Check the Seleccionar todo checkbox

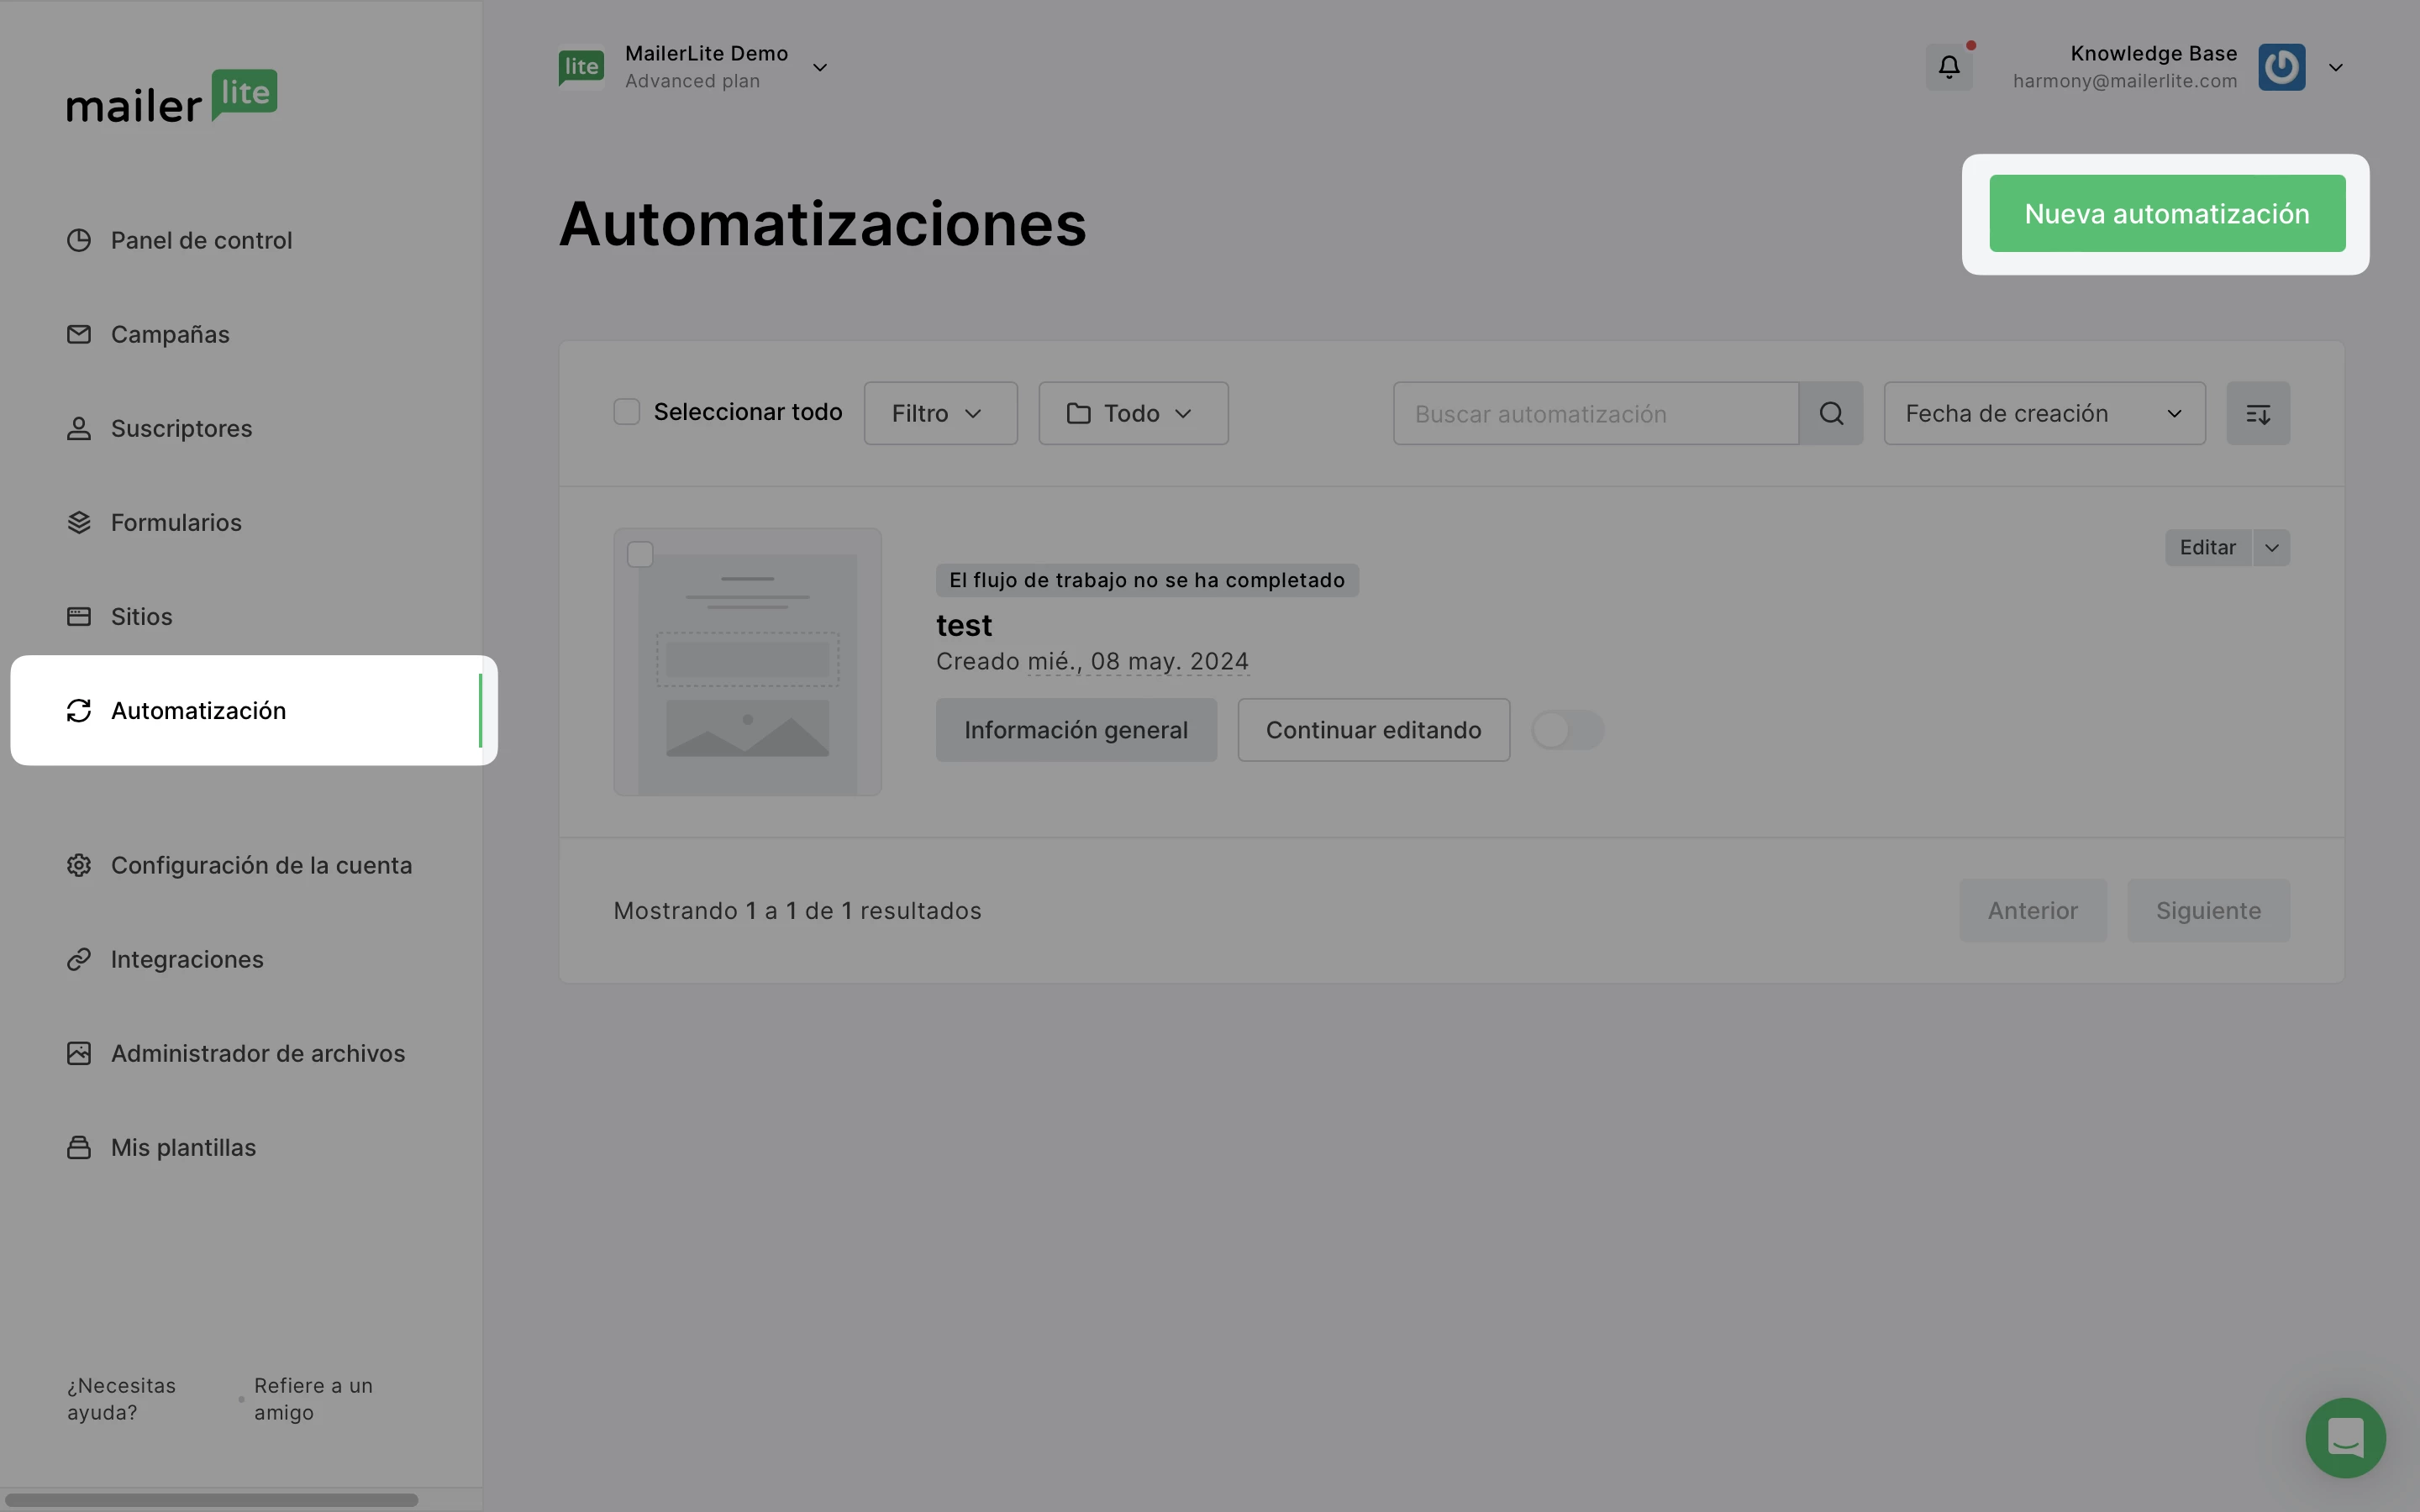[x=626, y=412]
